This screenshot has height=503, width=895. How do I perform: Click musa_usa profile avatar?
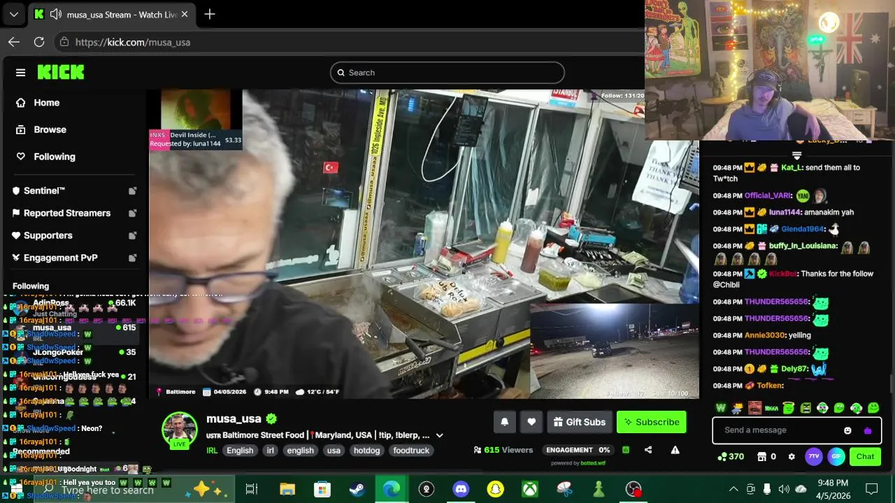click(x=180, y=430)
